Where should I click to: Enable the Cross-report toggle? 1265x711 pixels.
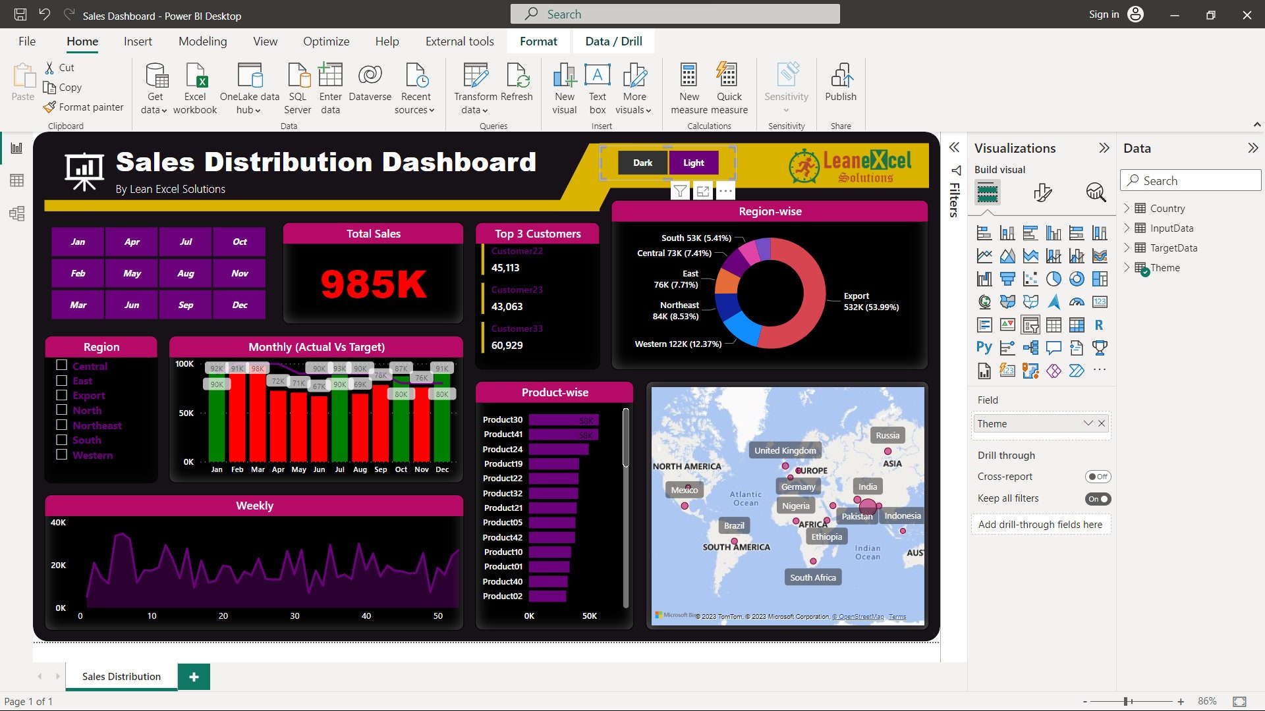tap(1098, 476)
